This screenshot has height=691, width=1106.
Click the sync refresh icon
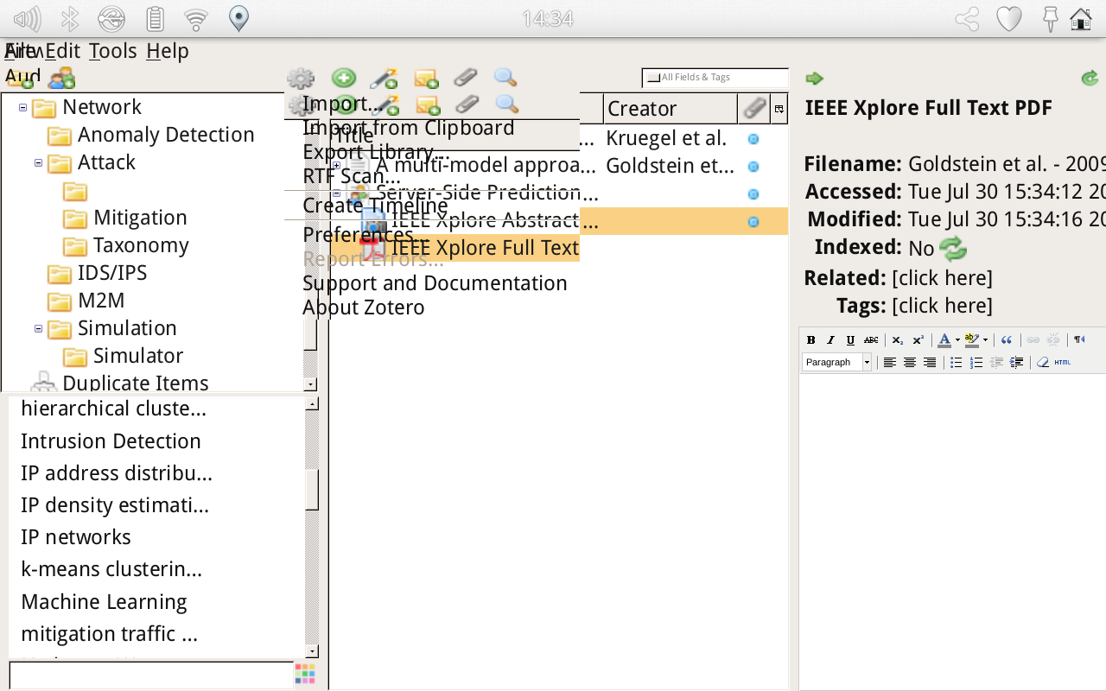tap(1090, 79)
